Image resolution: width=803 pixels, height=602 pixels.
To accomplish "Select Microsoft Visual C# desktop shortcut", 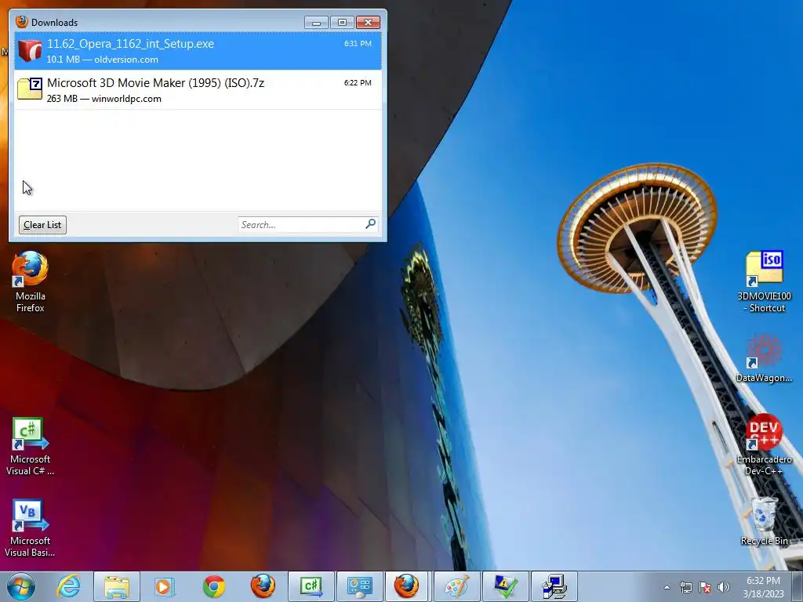I will (30, 446).
